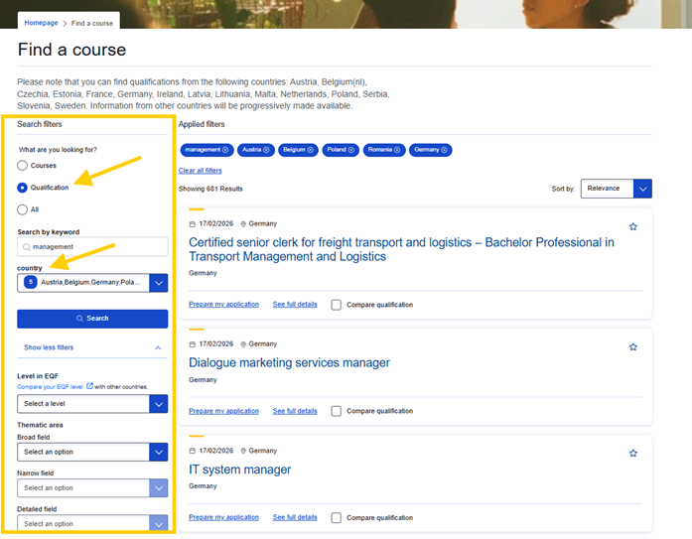This screenshot has width=692, height=539.
Task: Click the Clear all filters link
Action: tap(200, 170)
